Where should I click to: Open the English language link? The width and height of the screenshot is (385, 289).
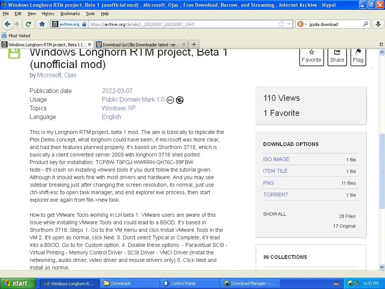point(111,117)
